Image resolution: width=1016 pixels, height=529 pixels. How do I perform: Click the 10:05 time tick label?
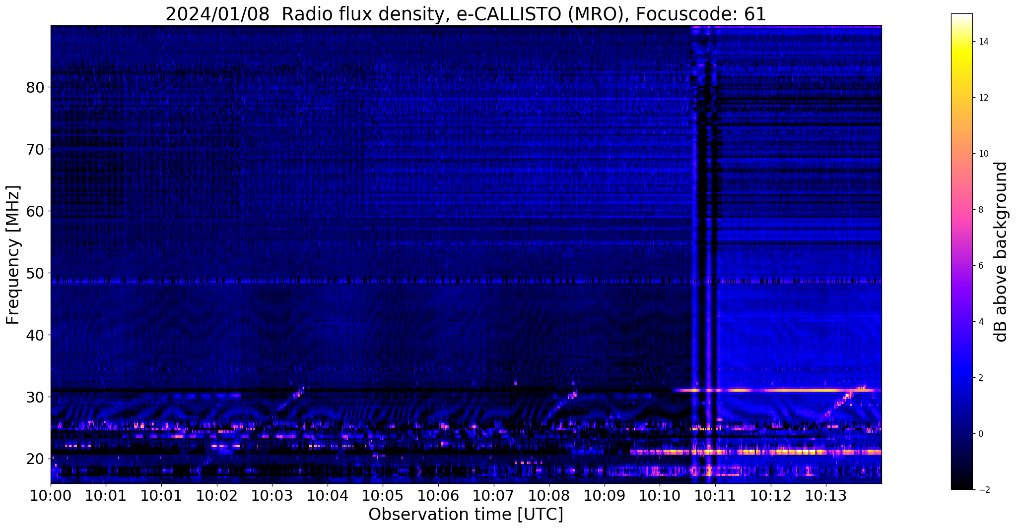pos(383,495)
